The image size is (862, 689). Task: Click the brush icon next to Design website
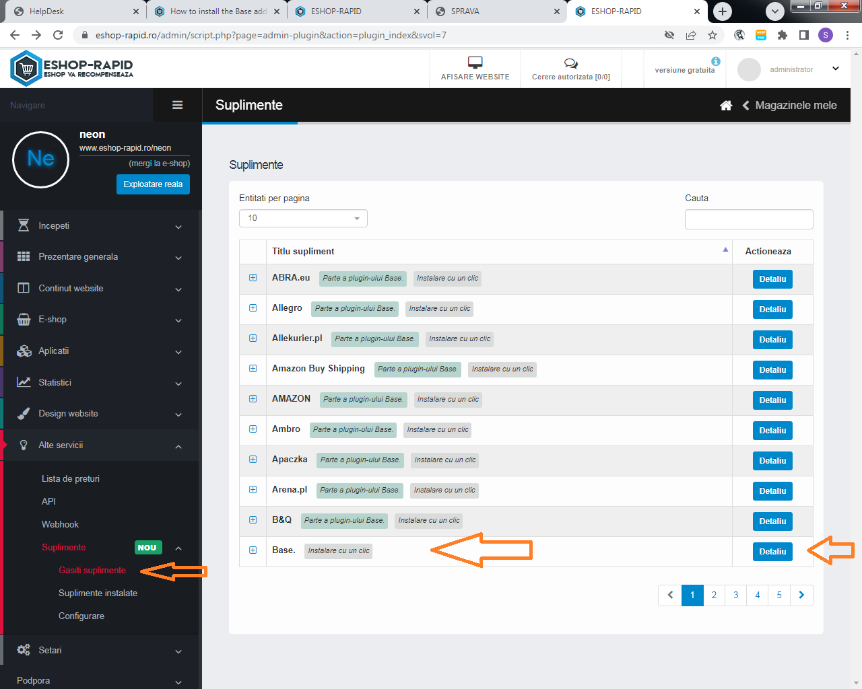coord(24,414)
